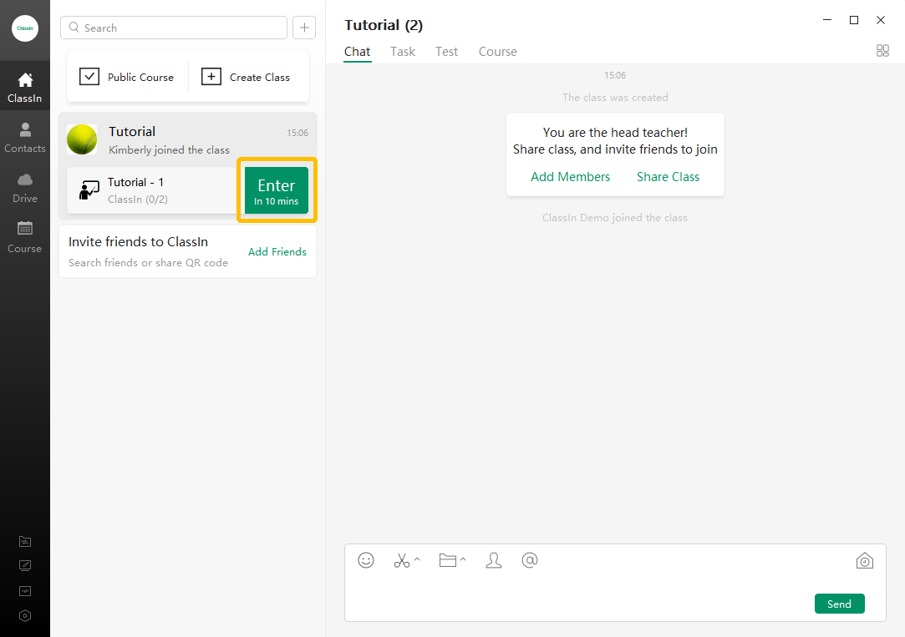The height and width of the screenshot is (637, 905).
Task: Click the person contact card icon
Action: click(x=494, y=560)
